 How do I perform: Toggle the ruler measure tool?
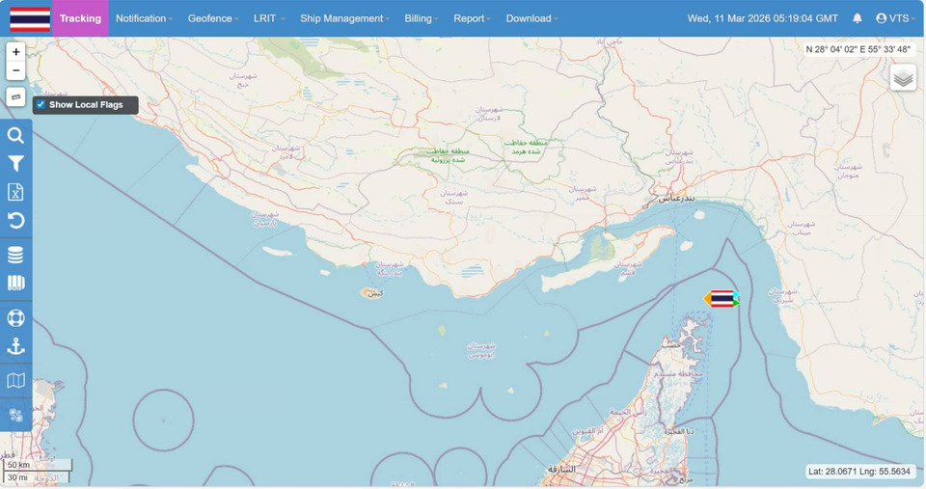15,96
